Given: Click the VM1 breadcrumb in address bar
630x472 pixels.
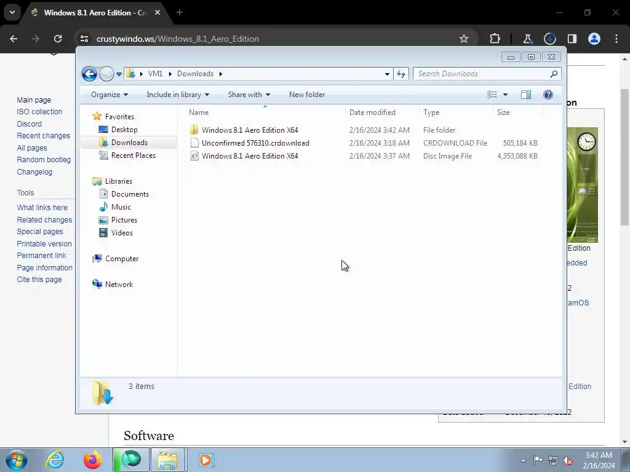Looking at the screenshot, I should tap(155, 74).
